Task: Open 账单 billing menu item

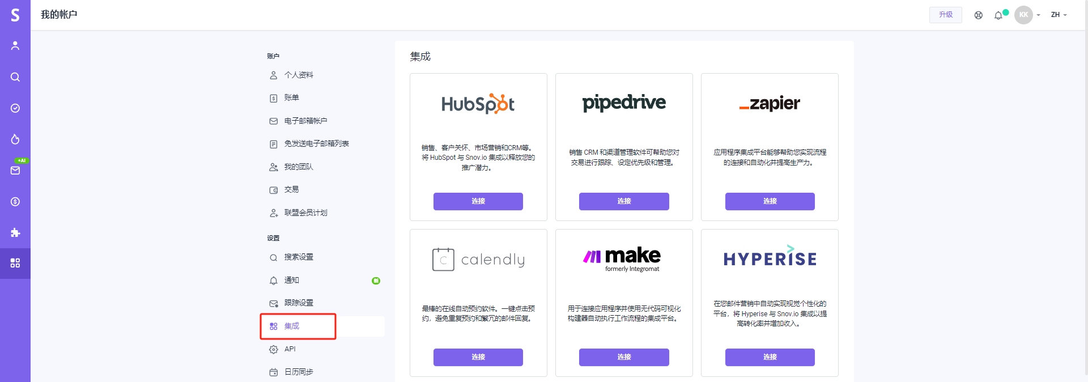Action: click(x=291, y=97)
